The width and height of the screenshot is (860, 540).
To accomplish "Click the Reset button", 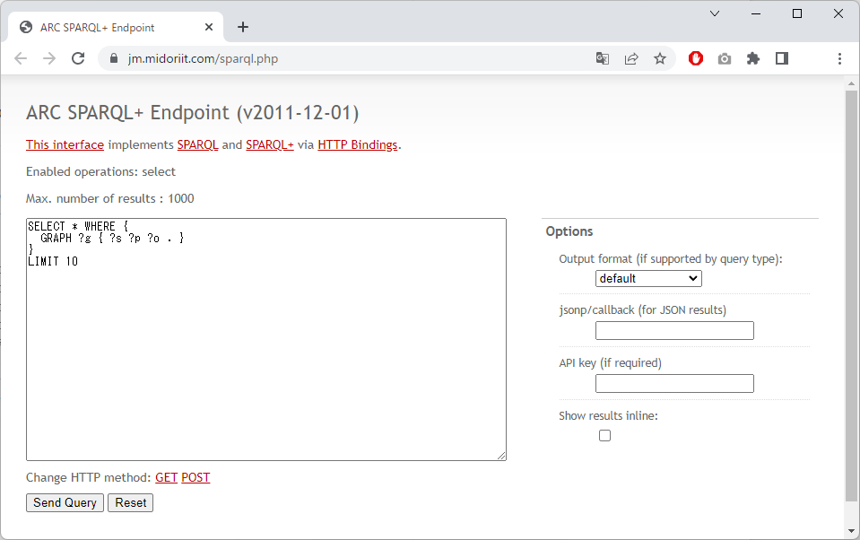I will [x=130, y=503].
